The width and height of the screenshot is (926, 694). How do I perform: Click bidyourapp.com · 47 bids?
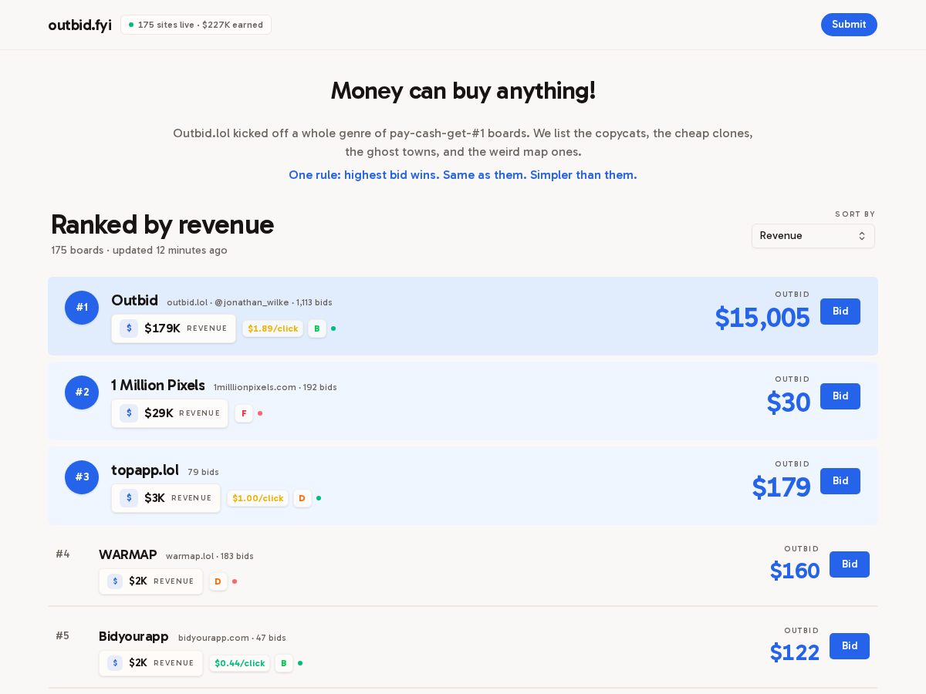232,638
